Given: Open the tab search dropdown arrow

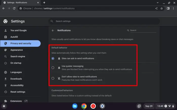Looking at the screenshot, I should [158, 3].
